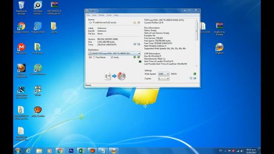Open Excel from the taskbar
The height and width of the screenshot is (154, 274).
click(81, 151)
